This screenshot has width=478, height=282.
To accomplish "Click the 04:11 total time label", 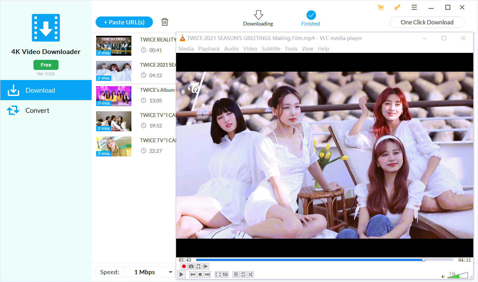I will (464, 260).
